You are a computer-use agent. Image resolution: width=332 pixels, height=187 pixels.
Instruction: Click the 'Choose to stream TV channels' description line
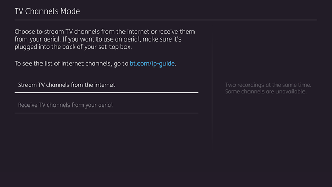pyautogui.click(x=105, y=32)
